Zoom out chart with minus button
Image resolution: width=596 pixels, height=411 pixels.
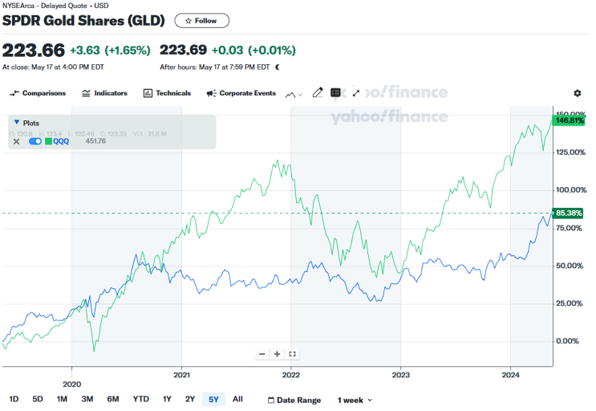262,354
